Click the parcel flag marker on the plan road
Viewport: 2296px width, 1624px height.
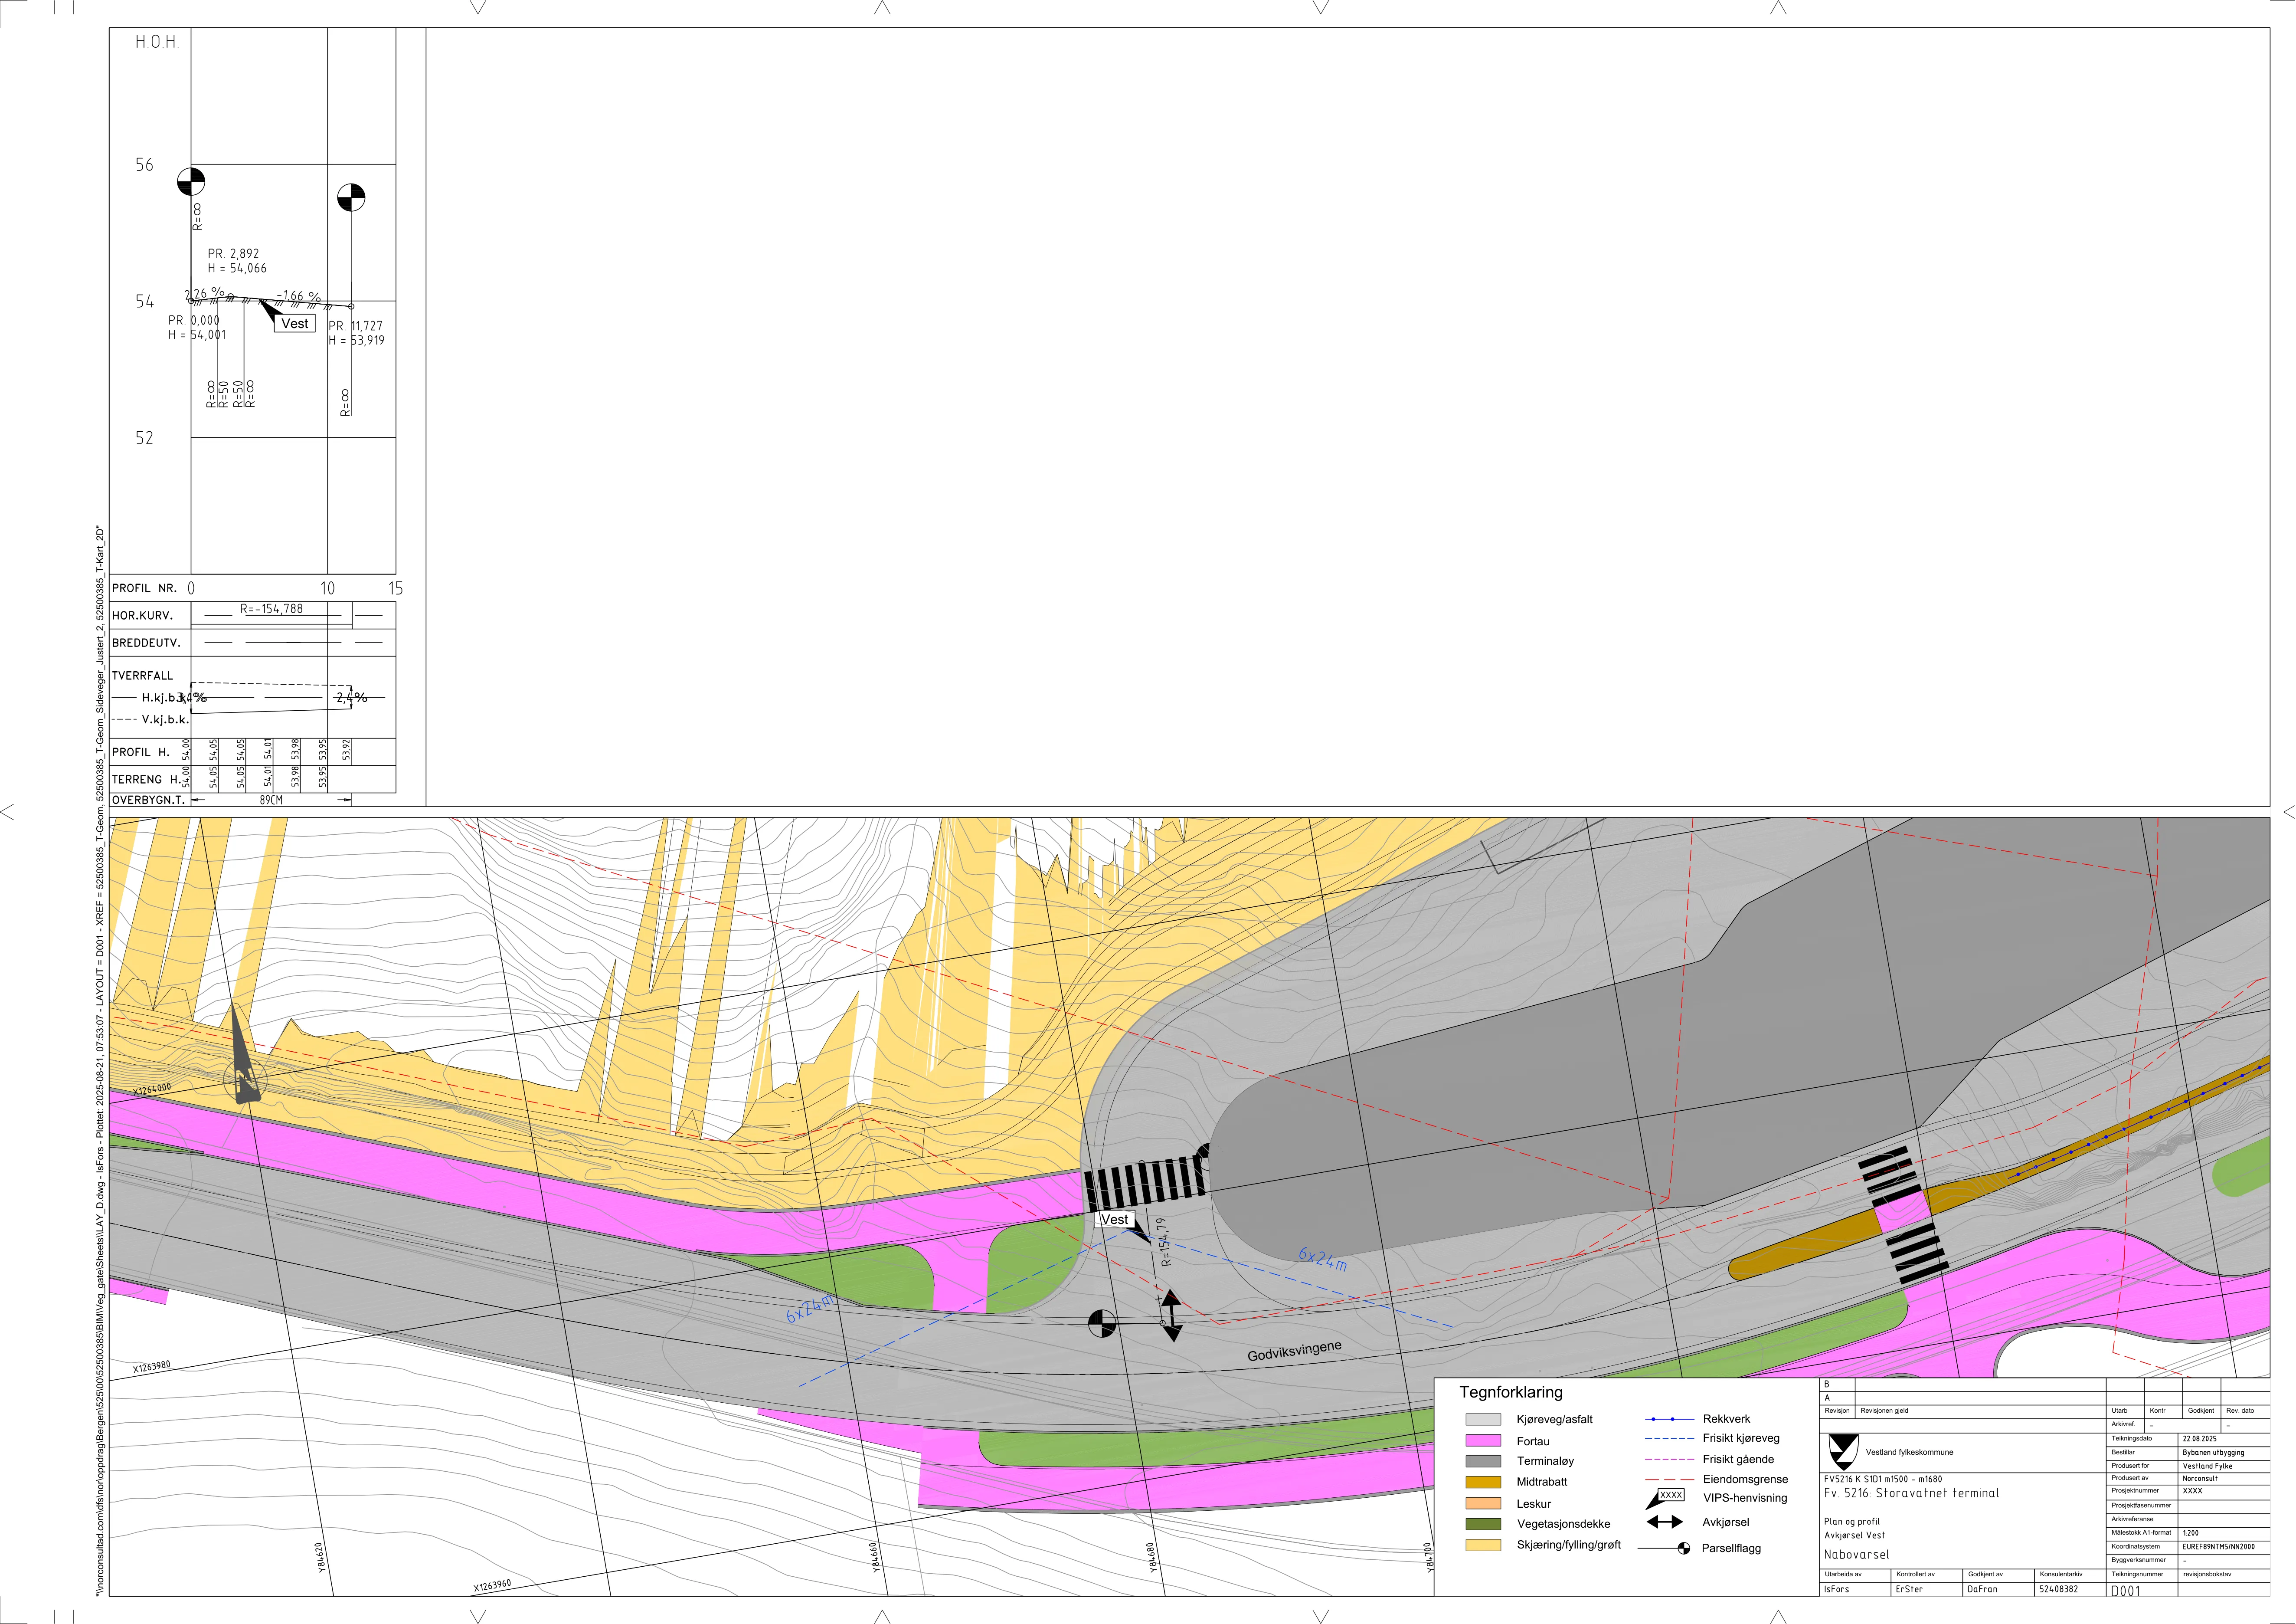tap(1102, 1323)
